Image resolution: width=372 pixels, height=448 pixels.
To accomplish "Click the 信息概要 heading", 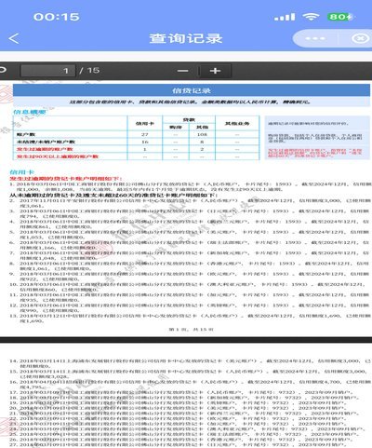I will tap(30, 112).
